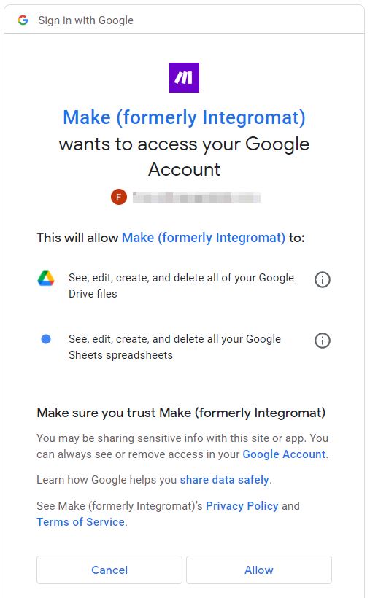
Task: Open the Google Account link
Action: pyautogui.click(x=284, y=454)
